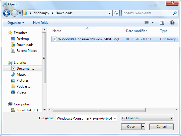Click the horizontal scrollbar in file list
The image size is (181, 136).
(x=99, y=110)
